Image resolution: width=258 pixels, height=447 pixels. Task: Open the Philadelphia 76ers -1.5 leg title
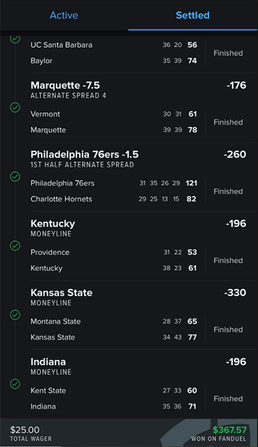pyautogui.click(x=84, y=155)
